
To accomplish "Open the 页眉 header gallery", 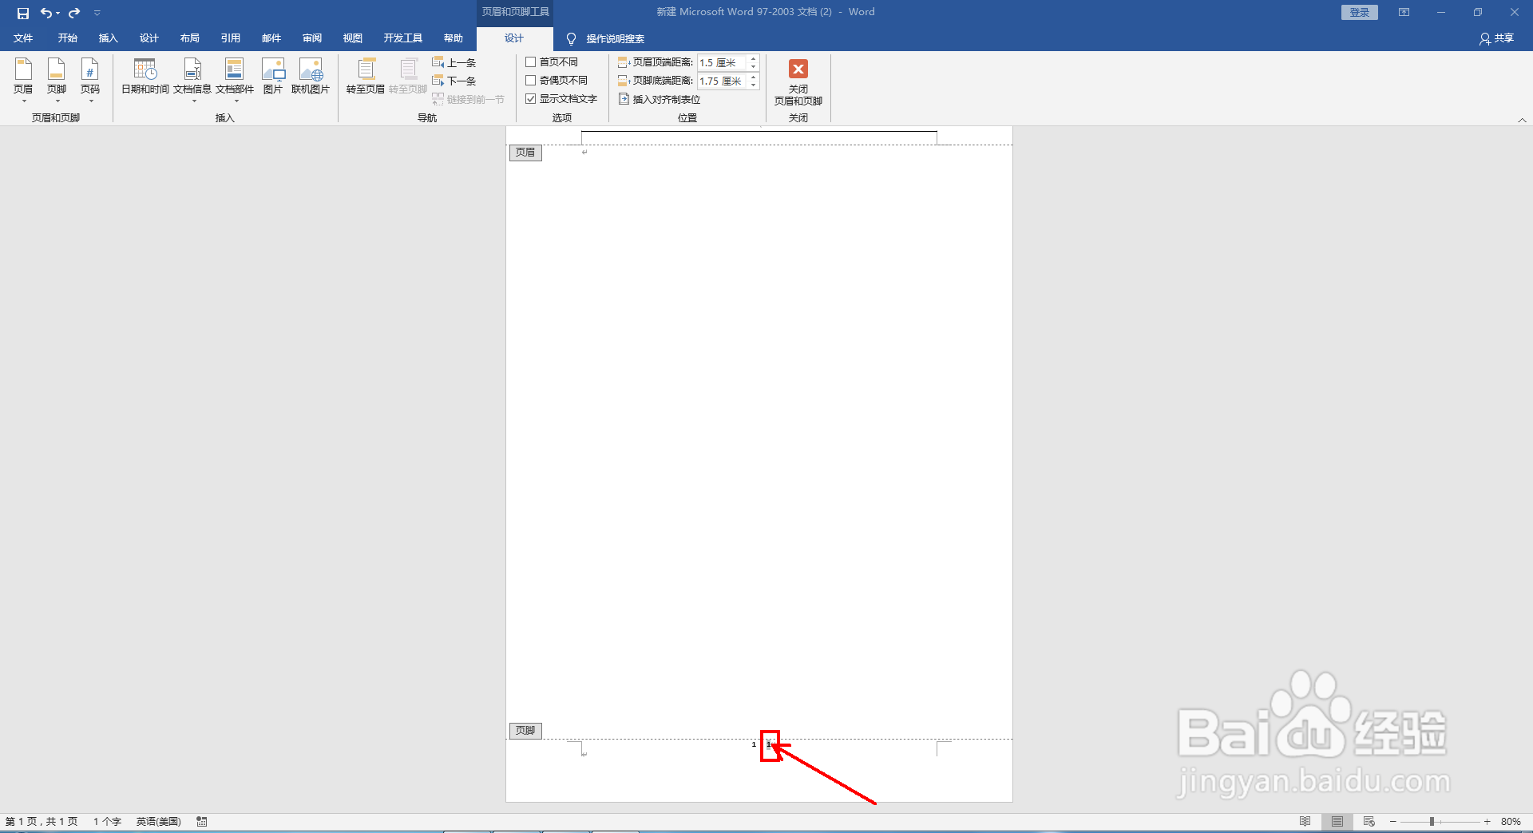I will [x=22, y=80].
